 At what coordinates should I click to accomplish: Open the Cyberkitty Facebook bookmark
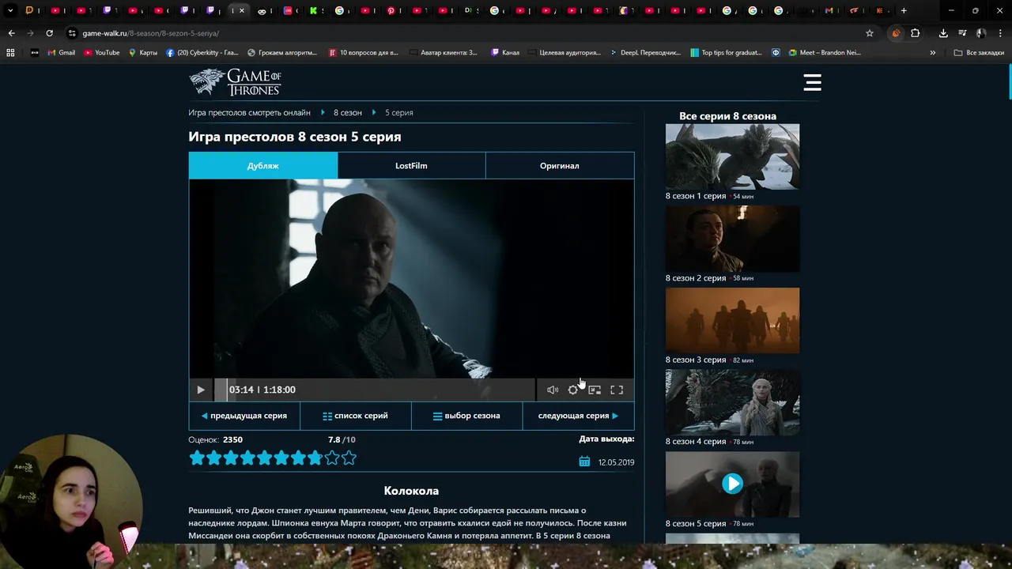[202, 53]
